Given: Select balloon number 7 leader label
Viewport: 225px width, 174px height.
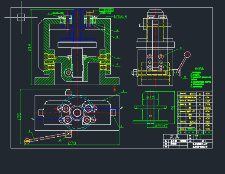Looking at the screenshot, I should 118,58.
